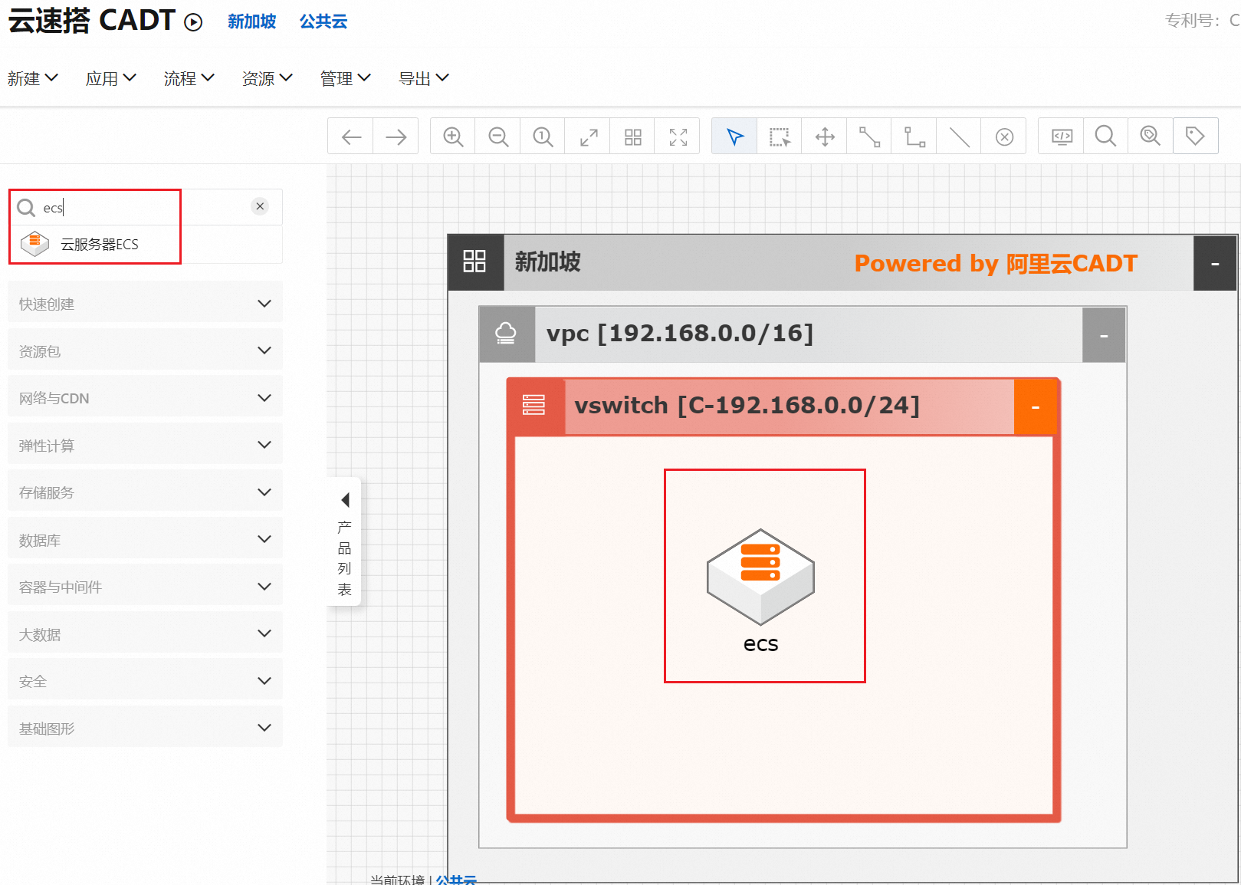
Task: Expand the 大数据 category
Action: pos(145,633)
